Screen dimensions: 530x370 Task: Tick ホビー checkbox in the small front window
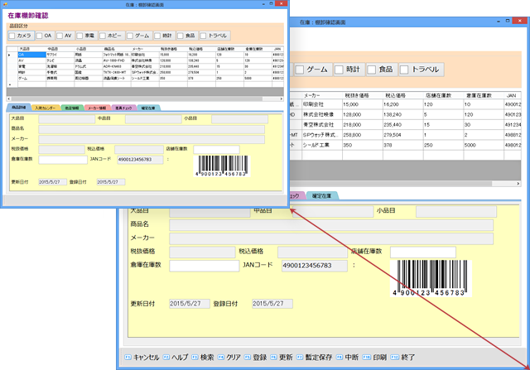(103, 36)
